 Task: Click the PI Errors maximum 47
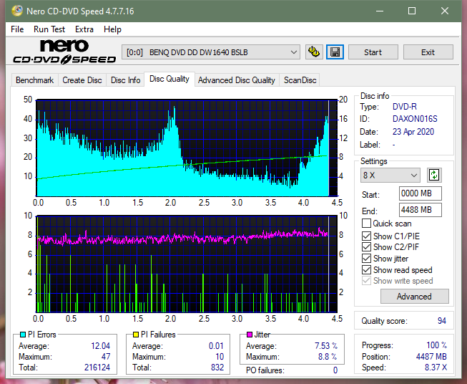coord(106,357)
